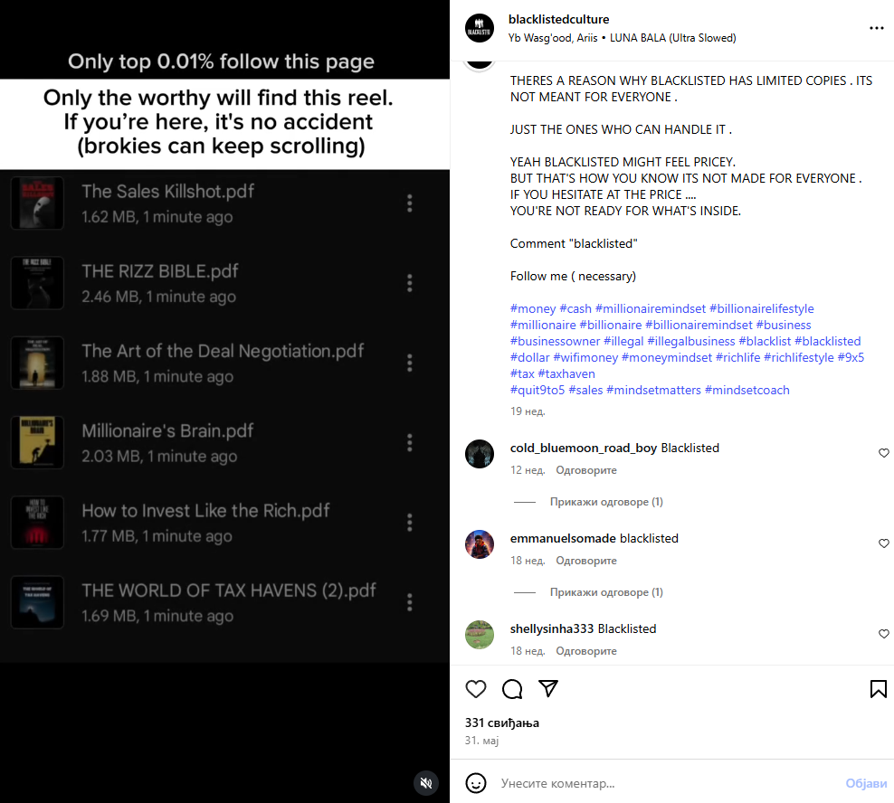Like the post with heart icon
Screen dimensions: 894x803
click(476, 689)
